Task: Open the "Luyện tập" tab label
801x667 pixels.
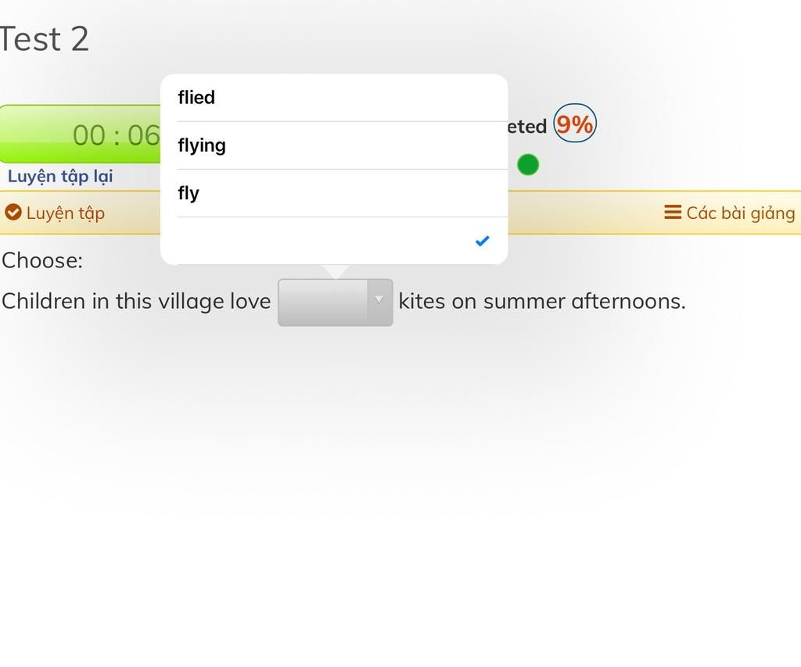Action: (x=66, y=213)
